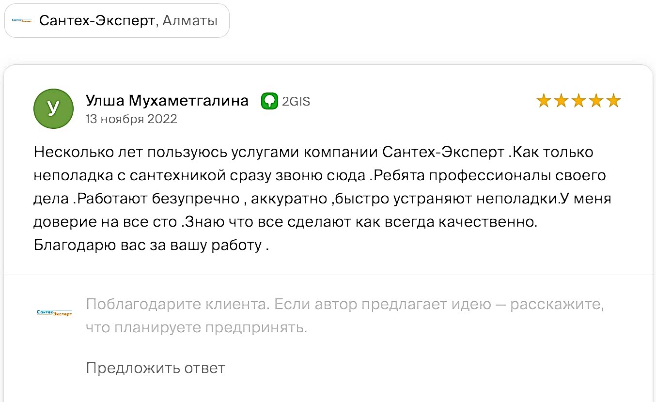Open reviewer name Улша Мухаметгалина
The image size is (656, 402).
(167, 101)
